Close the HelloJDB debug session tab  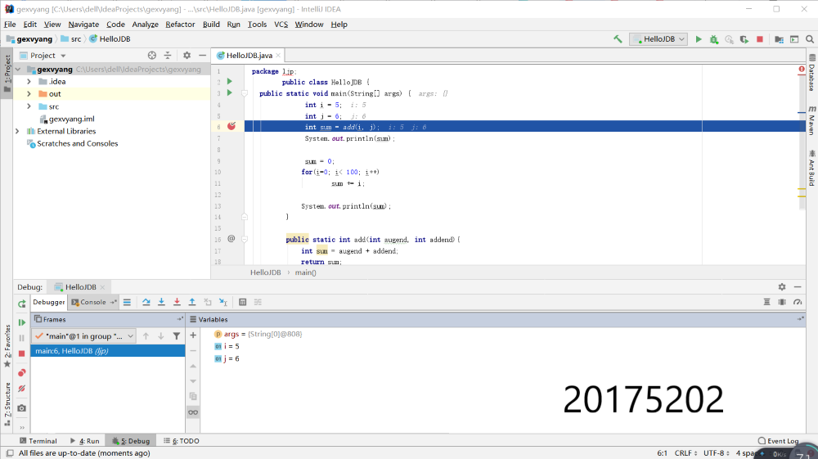pyautogui.click(x=102, y=287)
